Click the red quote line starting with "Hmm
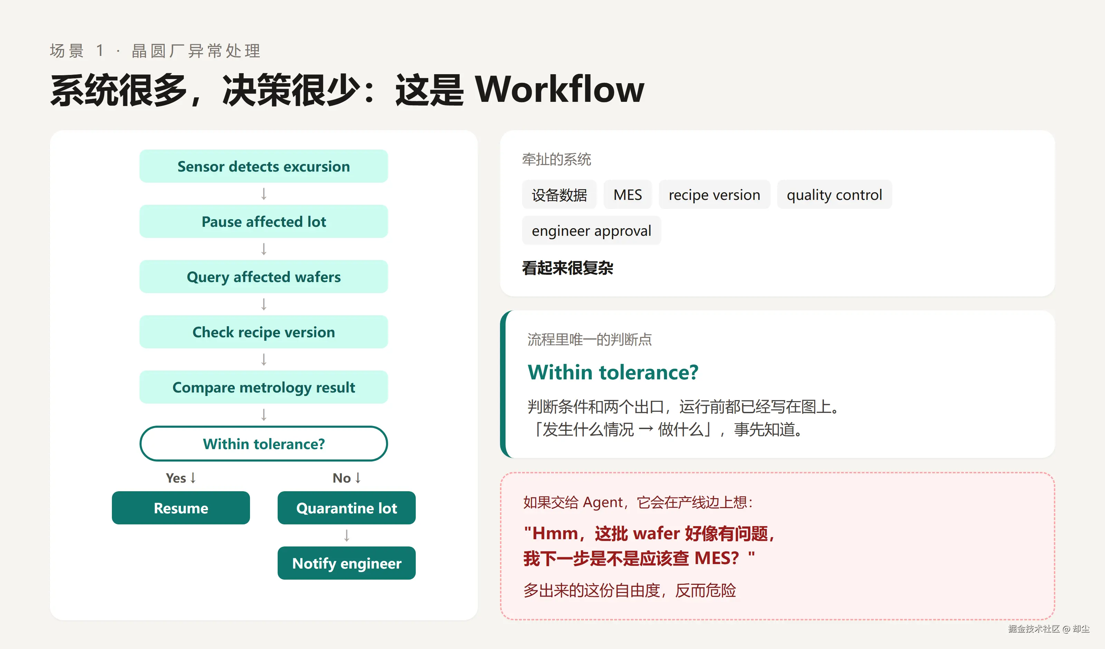This screenshot has height=649, width=1105. [650, 533]
